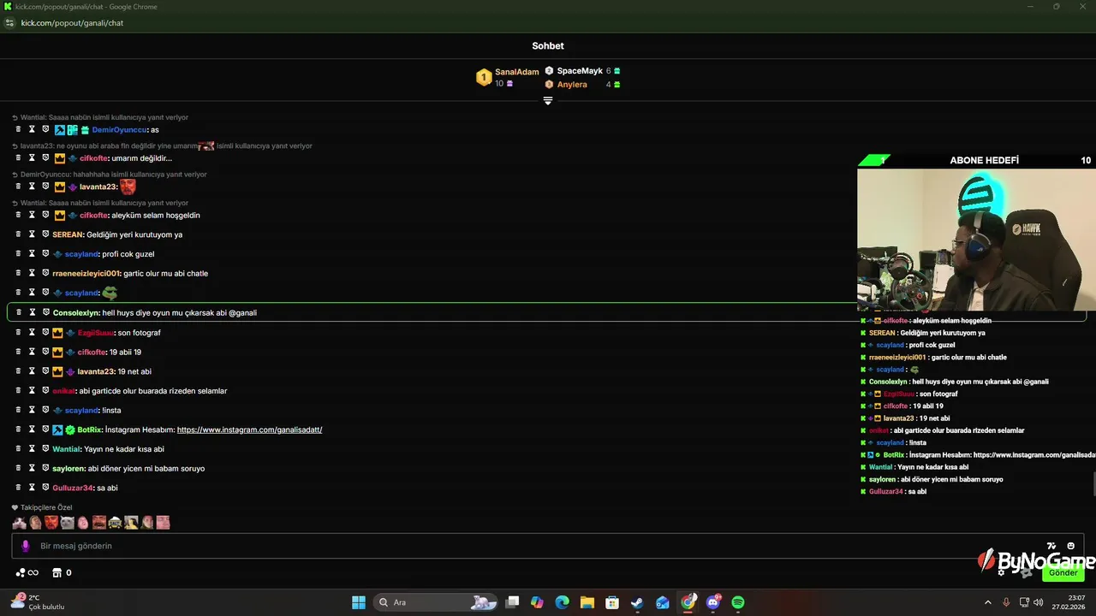
Task: Click the "Bir mesaj gönderin" message field
Action: click(x=548, y=546)
